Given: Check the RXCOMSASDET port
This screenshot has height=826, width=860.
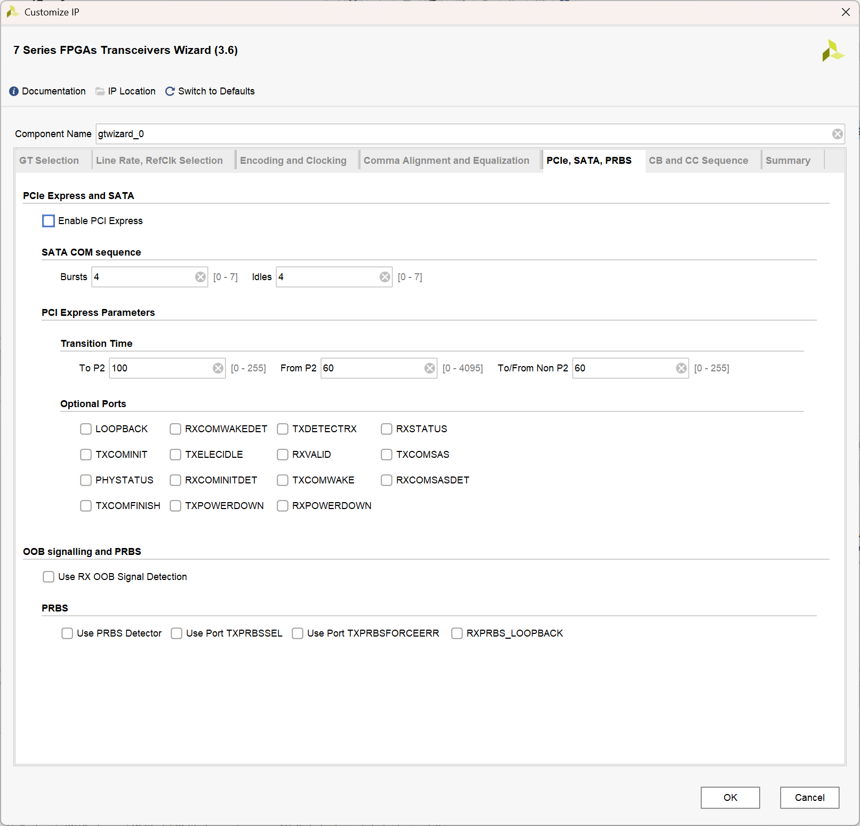Looking at the screenshot, I should 387,480.
